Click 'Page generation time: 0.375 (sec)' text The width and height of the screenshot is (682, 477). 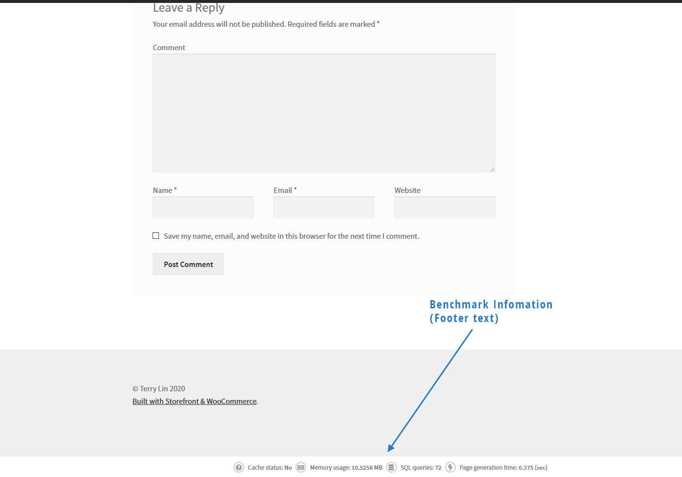click(x=503, y=468)
